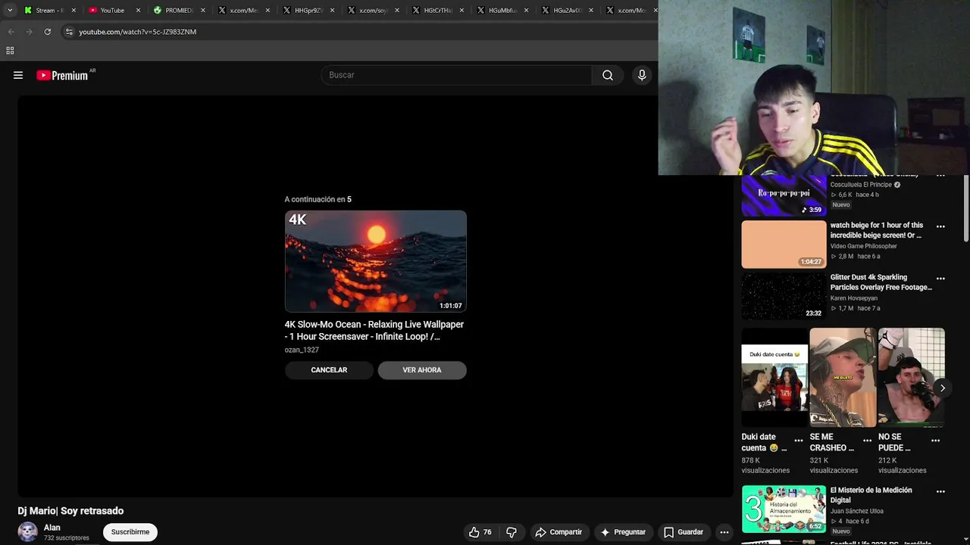Open the YouTube hamburger guide menu
Screen dimensions: 970x545
point(18,75)
